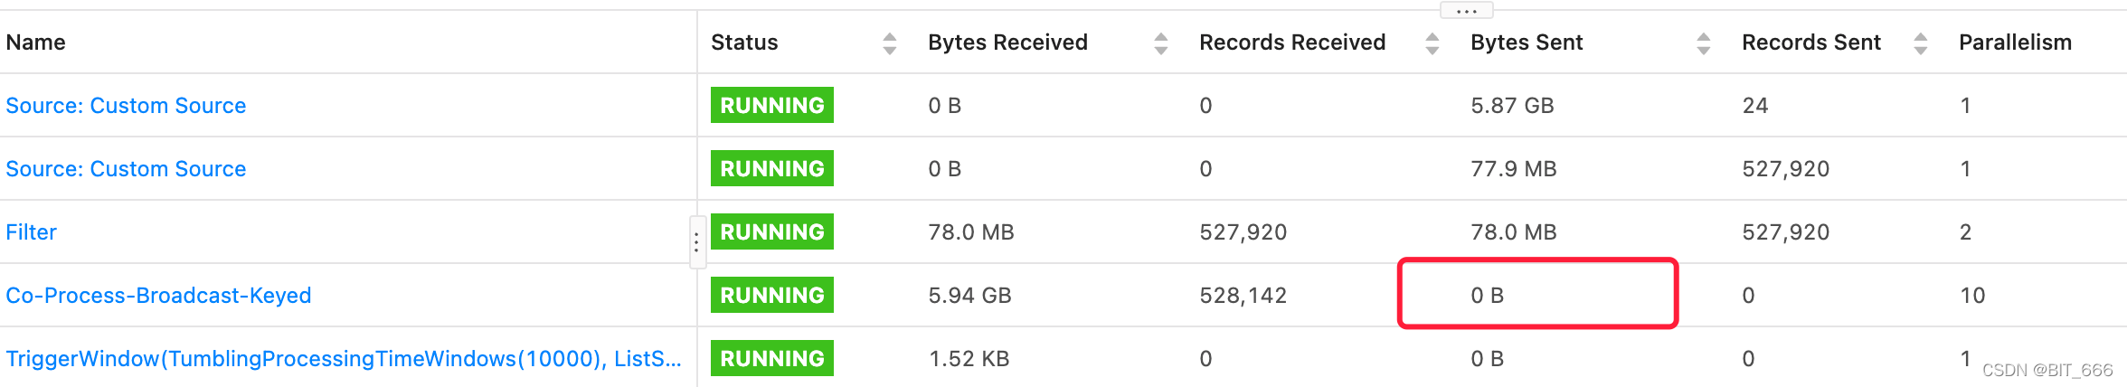Viewport: 2127px width, 387px height.
Task: Click RUNNING badge of Co-Process-Broadcast-Keyed row
Action: tap(771, 296)
